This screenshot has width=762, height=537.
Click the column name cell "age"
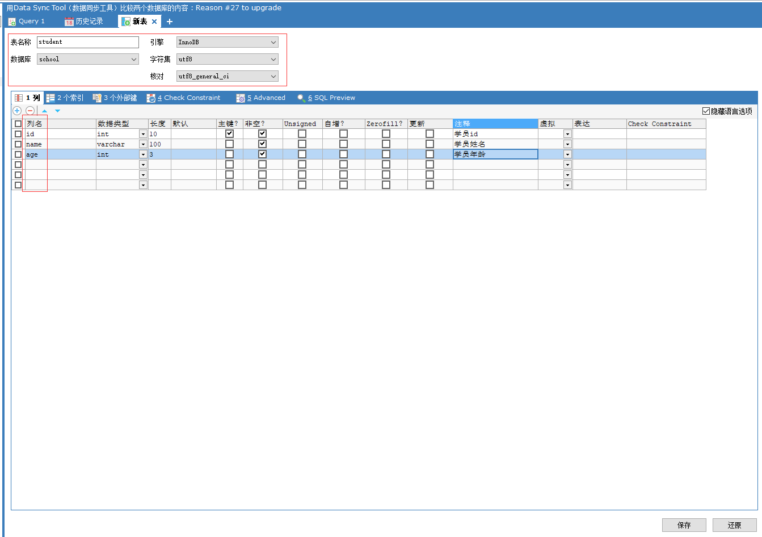click(x=60, y=154)
